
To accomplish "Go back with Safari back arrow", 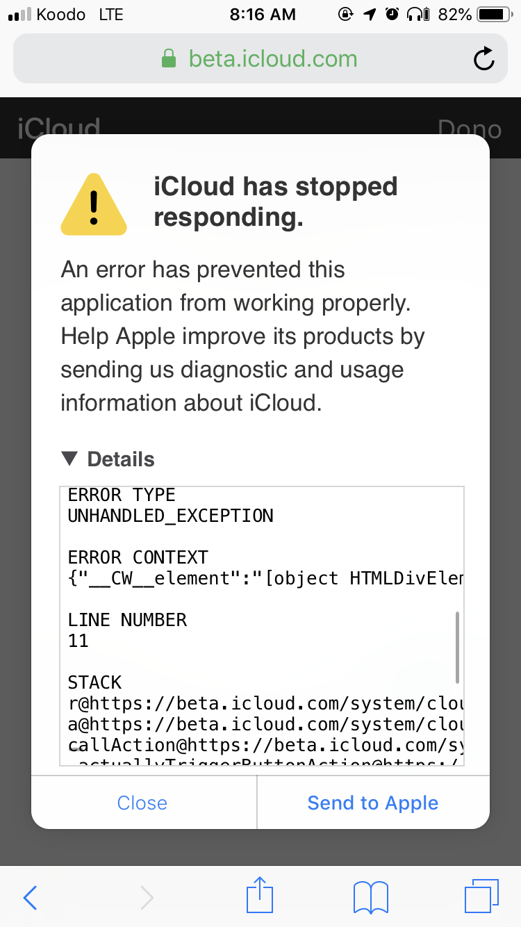I will [x=30, y=898].
